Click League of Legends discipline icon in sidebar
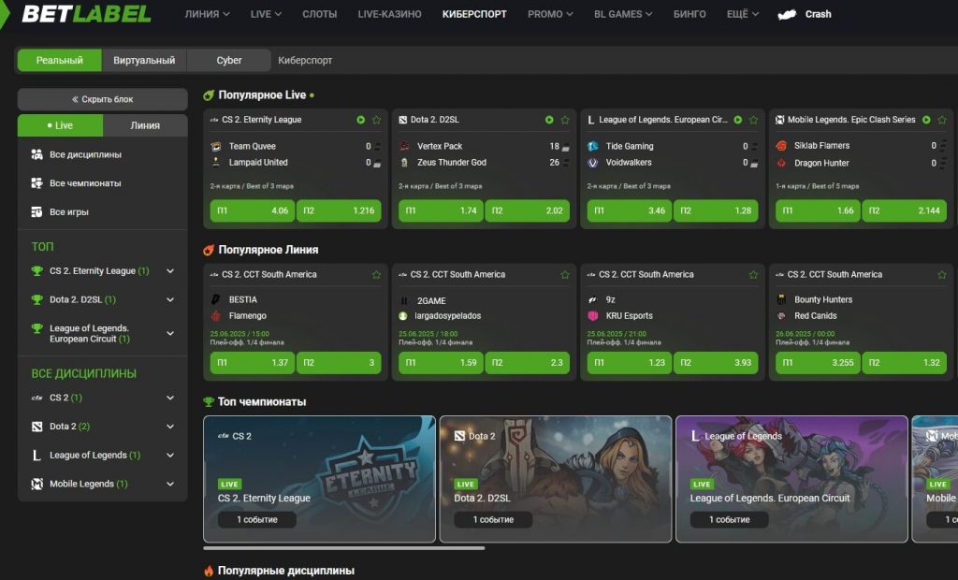The image size is (958, 580). coord(36,456)
